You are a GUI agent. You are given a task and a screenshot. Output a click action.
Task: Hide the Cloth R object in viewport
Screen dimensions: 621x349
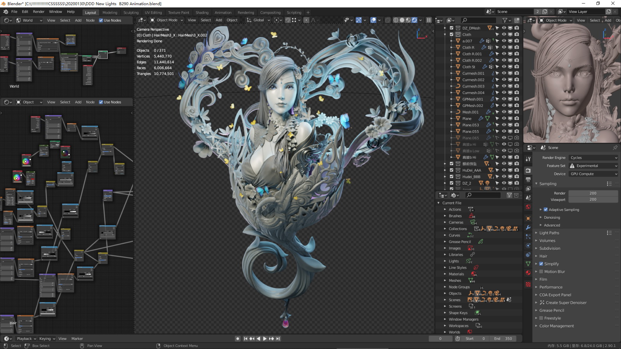pos(504,47)
